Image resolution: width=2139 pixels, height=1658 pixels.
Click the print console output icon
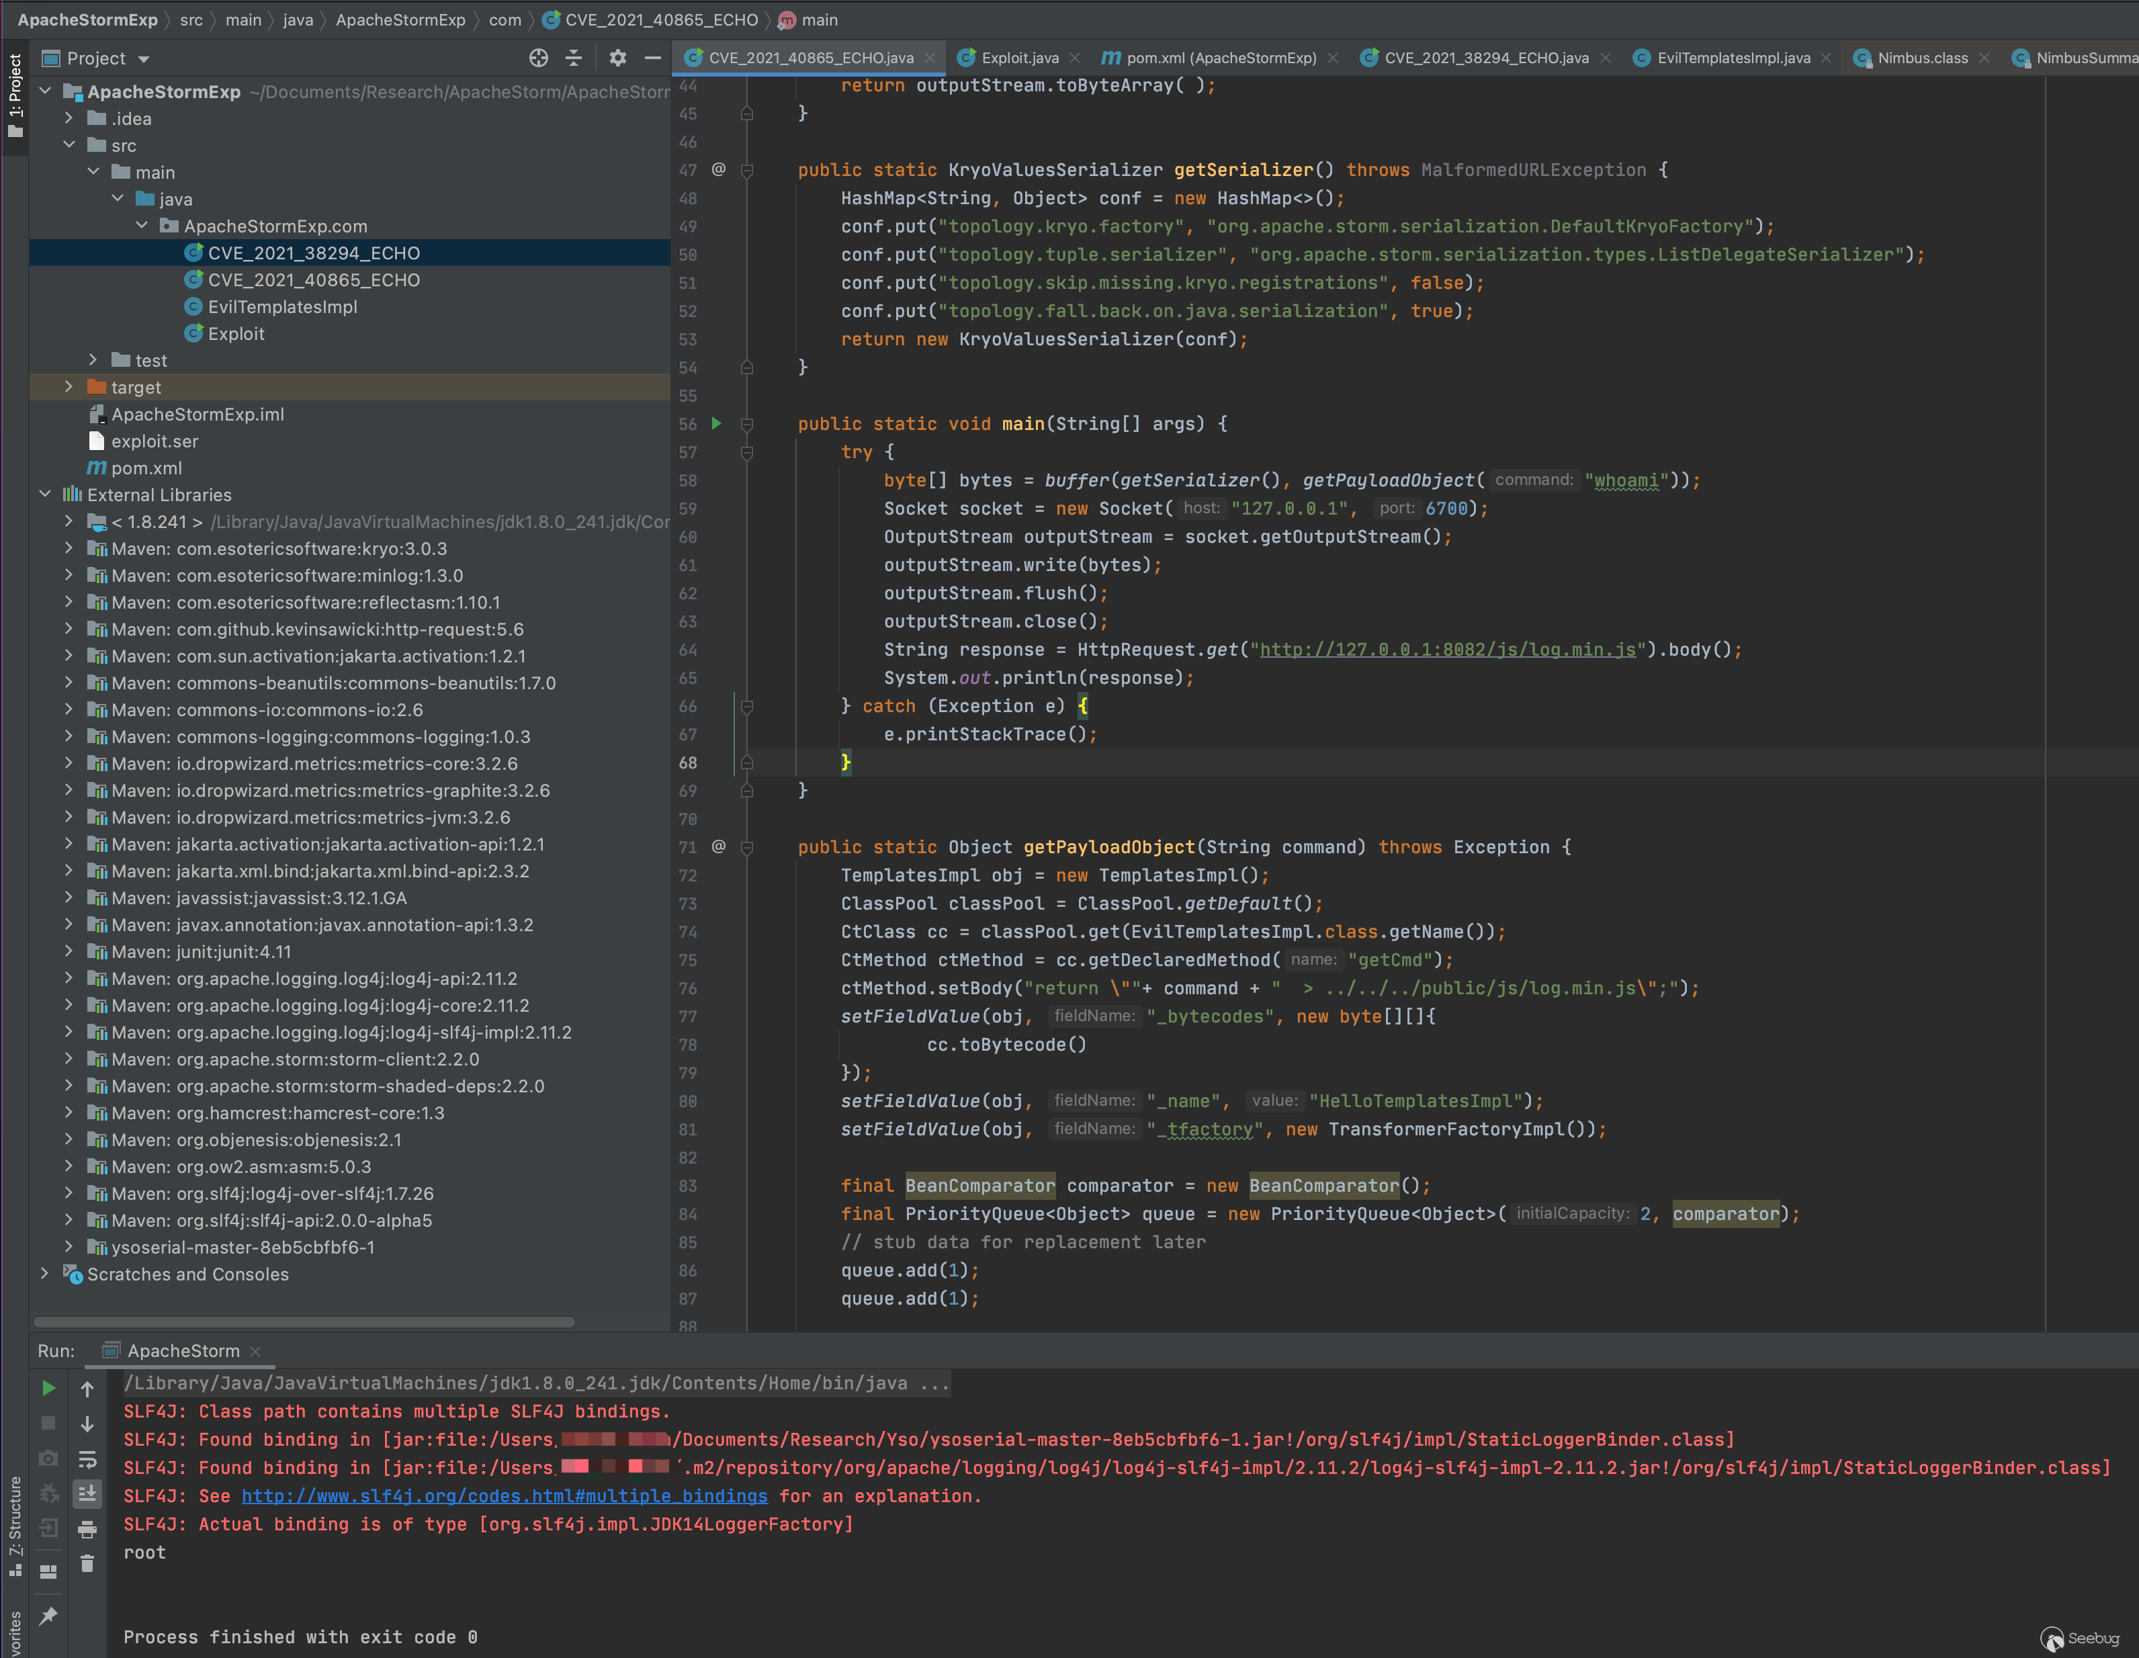[x=87, y=1529]
